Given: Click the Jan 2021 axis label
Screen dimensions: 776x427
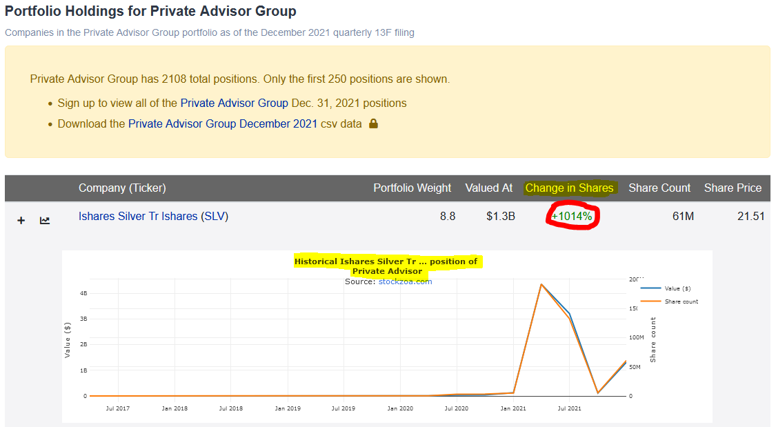Looking at the screenshot, I should pyautogui.click(x=513, y=408).
